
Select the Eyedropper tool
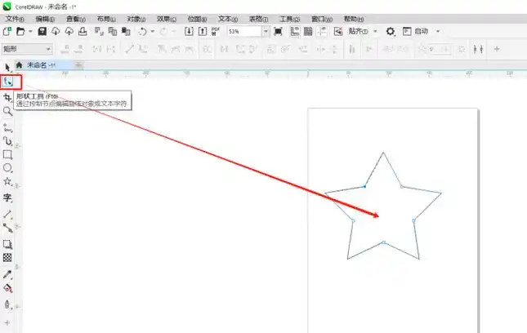click(x=7, y=273)
